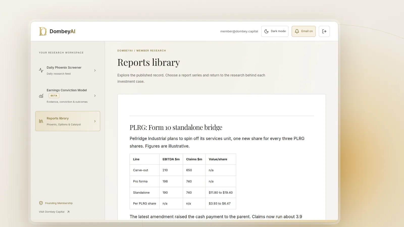The image size is (404, 227).
Task: Open Daily Phoenix Screener section
Action: (68, 70)
